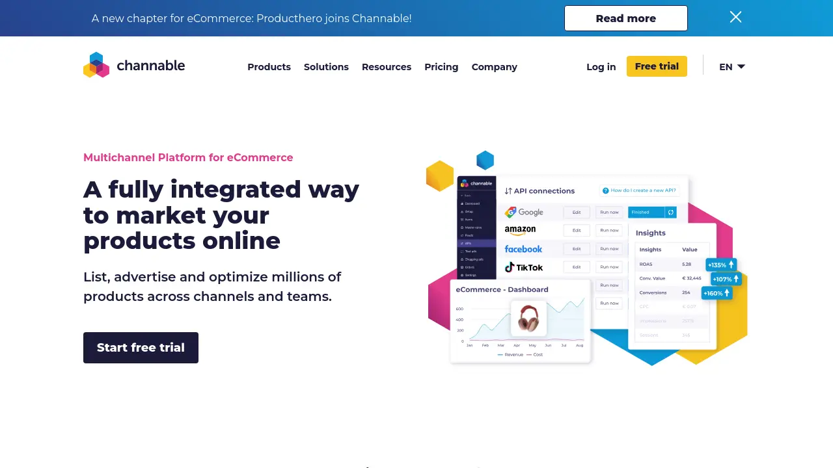Click the Finished status in Google row

(646, 212)
